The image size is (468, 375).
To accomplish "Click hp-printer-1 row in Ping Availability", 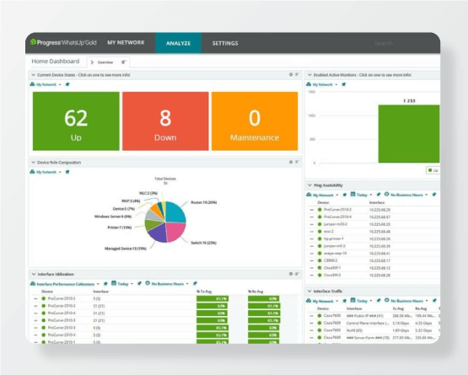I will 374,239.
